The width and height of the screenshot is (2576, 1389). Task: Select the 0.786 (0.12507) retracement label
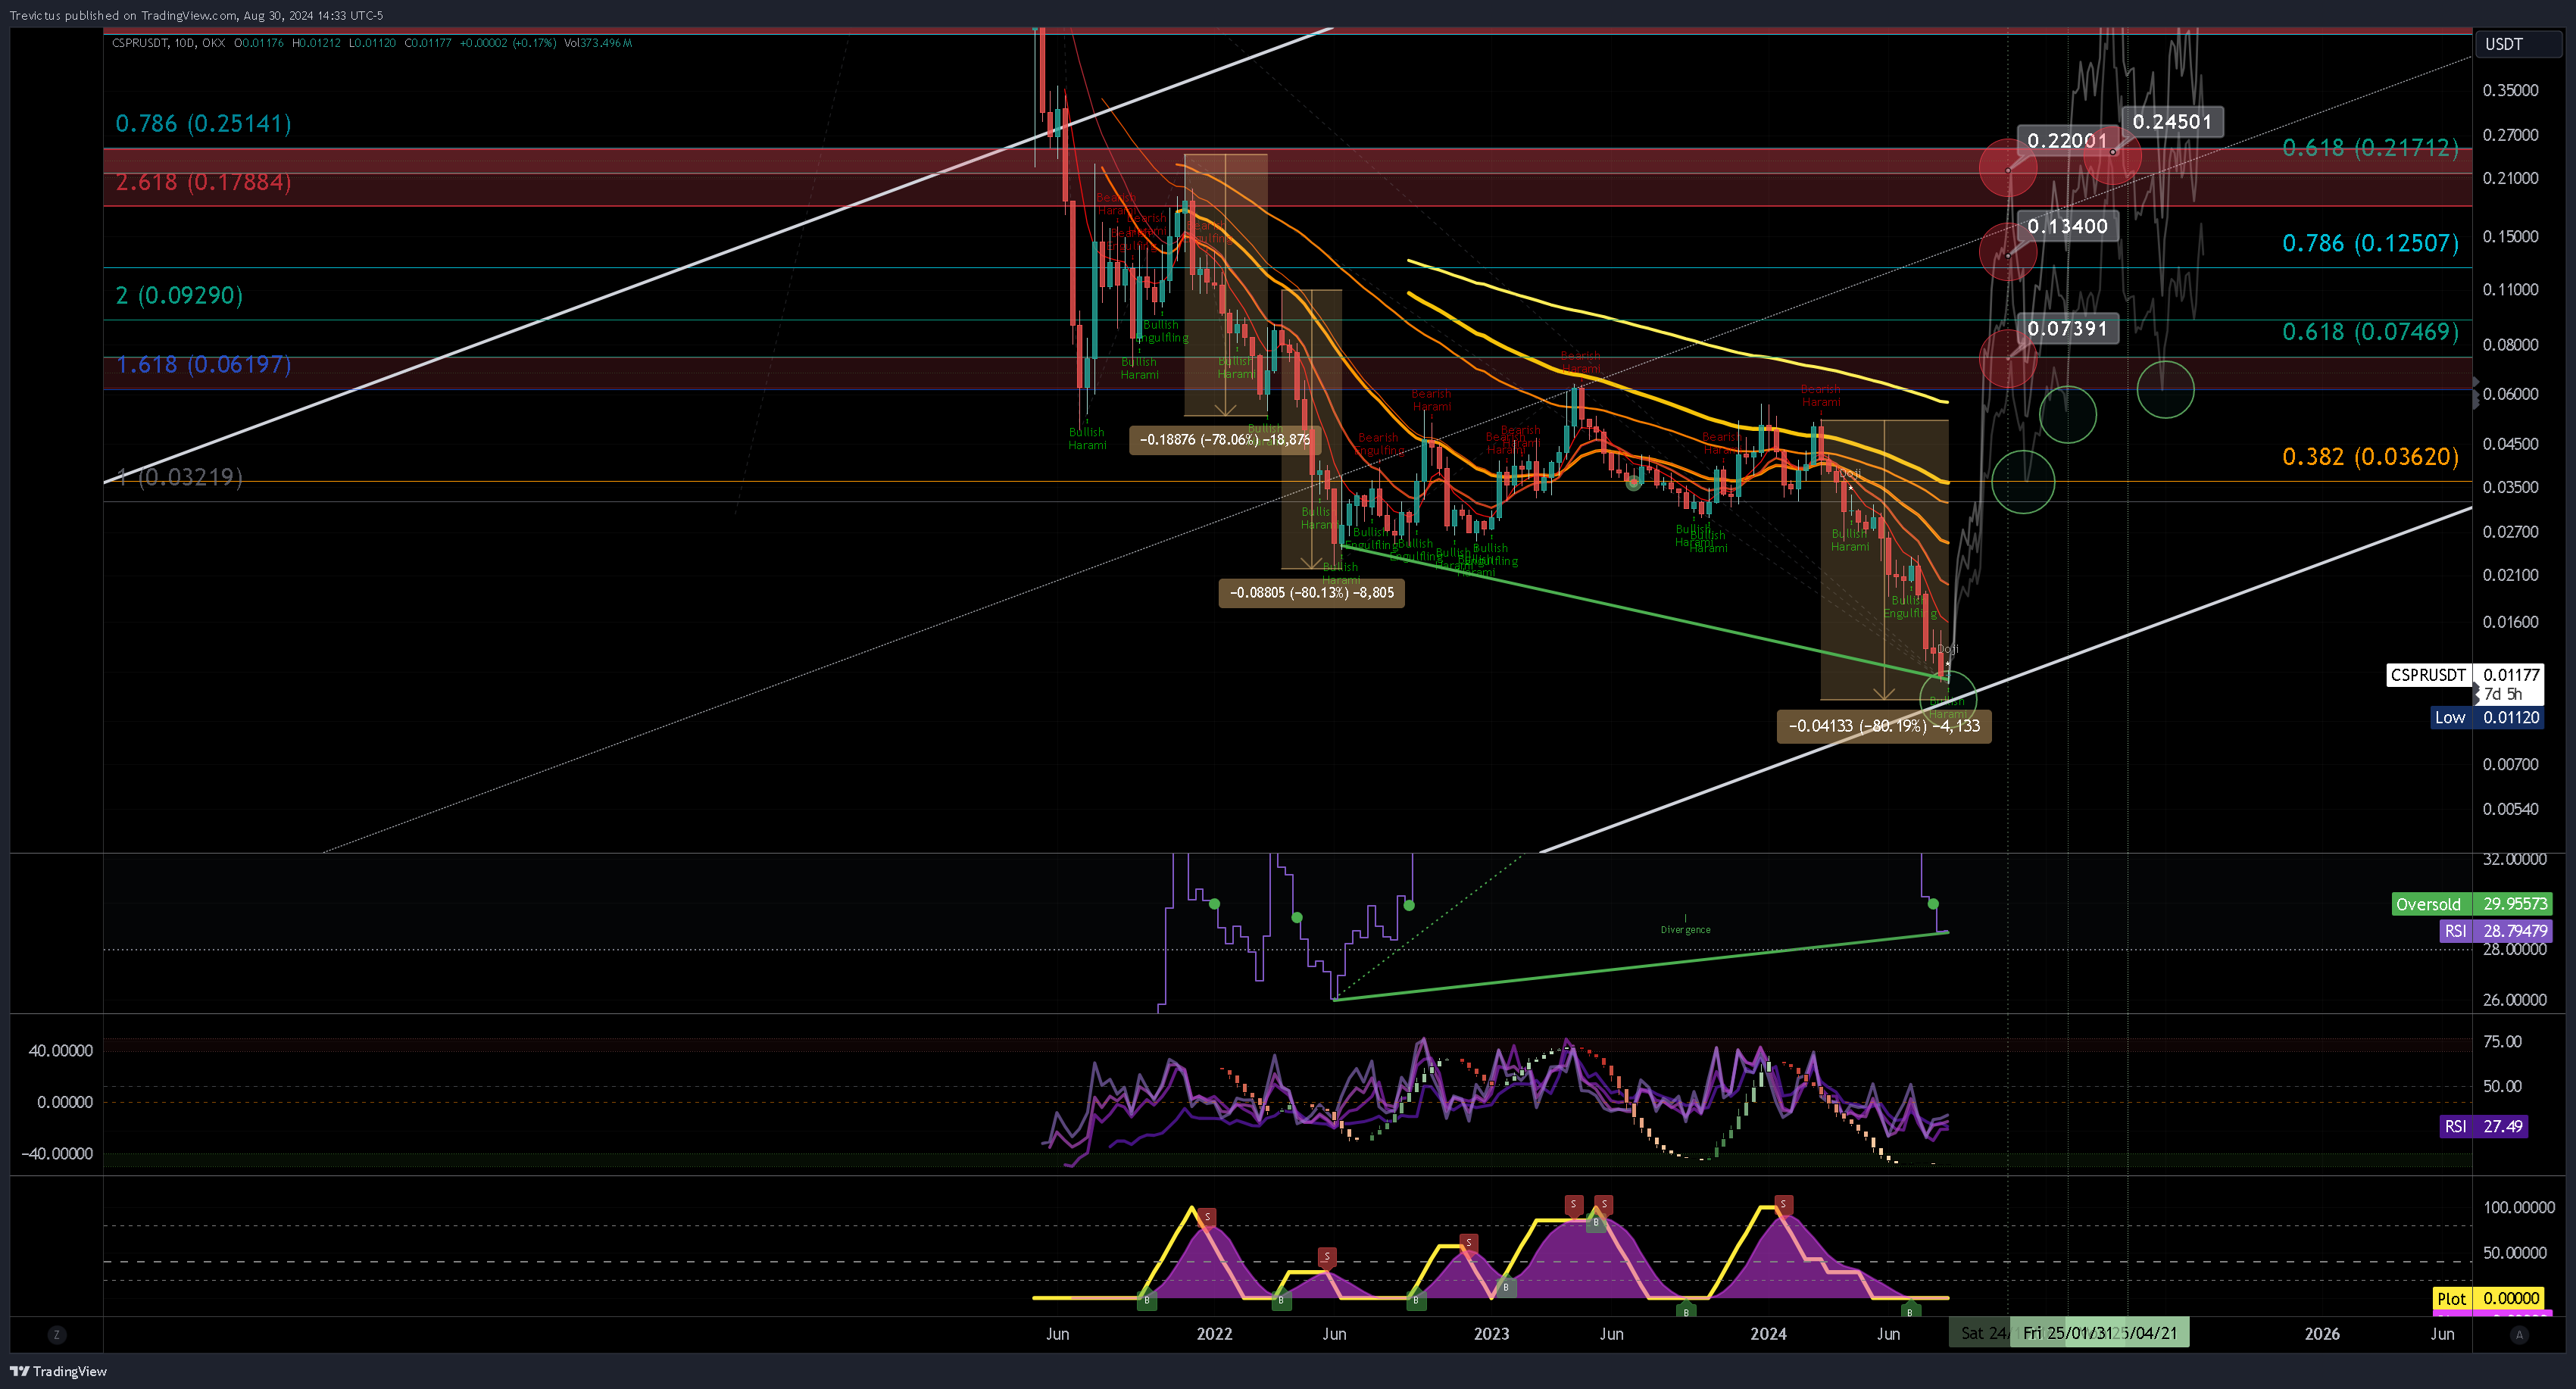2370,243
